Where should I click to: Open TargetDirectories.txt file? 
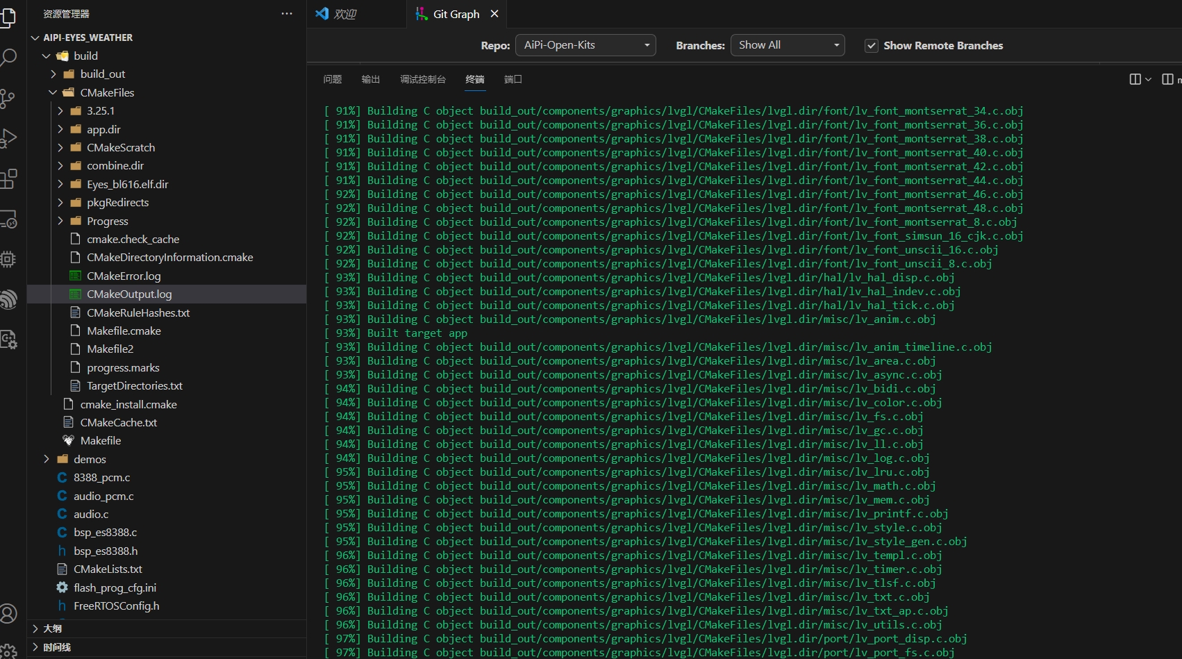click(x=167, y=385)
